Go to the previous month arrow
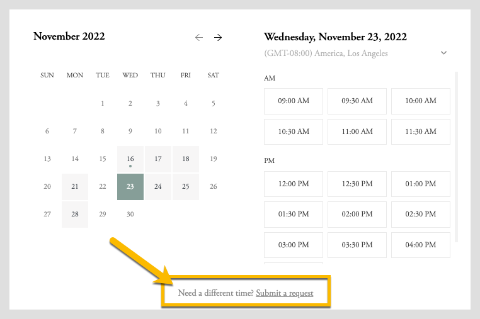Screen dimensions: 480x319 199,38
